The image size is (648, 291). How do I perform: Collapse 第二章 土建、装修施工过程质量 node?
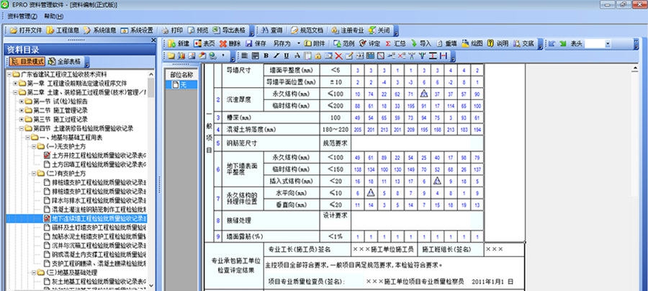pos(15,92)
